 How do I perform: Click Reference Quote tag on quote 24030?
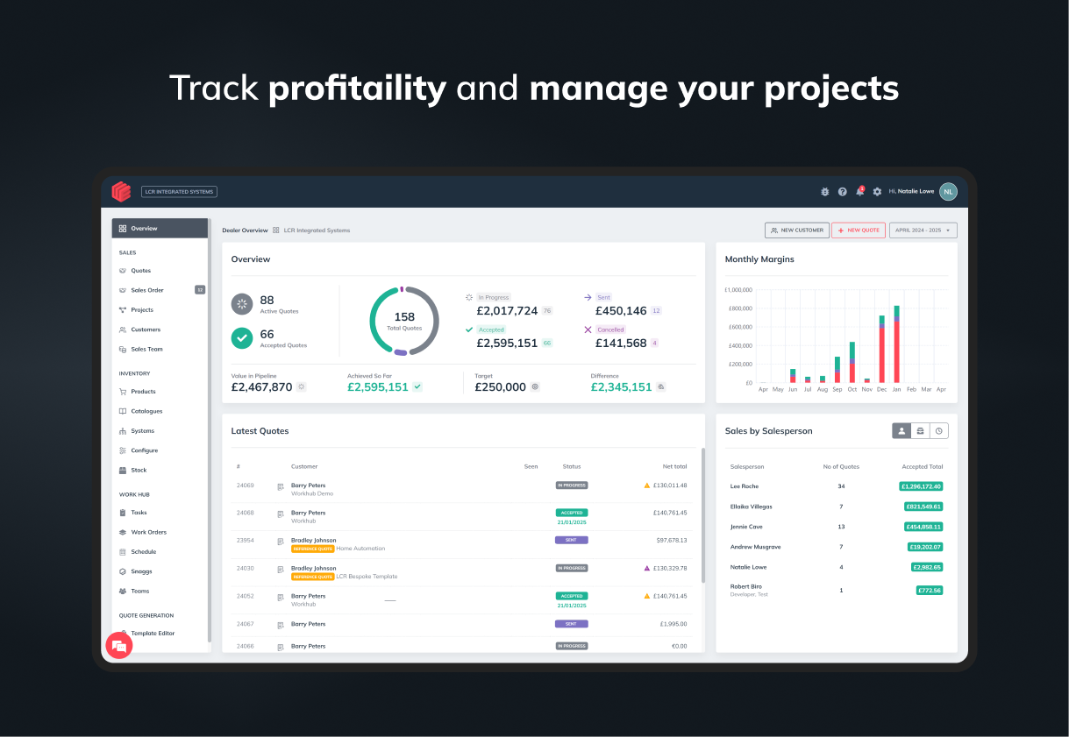pos(313,577)
